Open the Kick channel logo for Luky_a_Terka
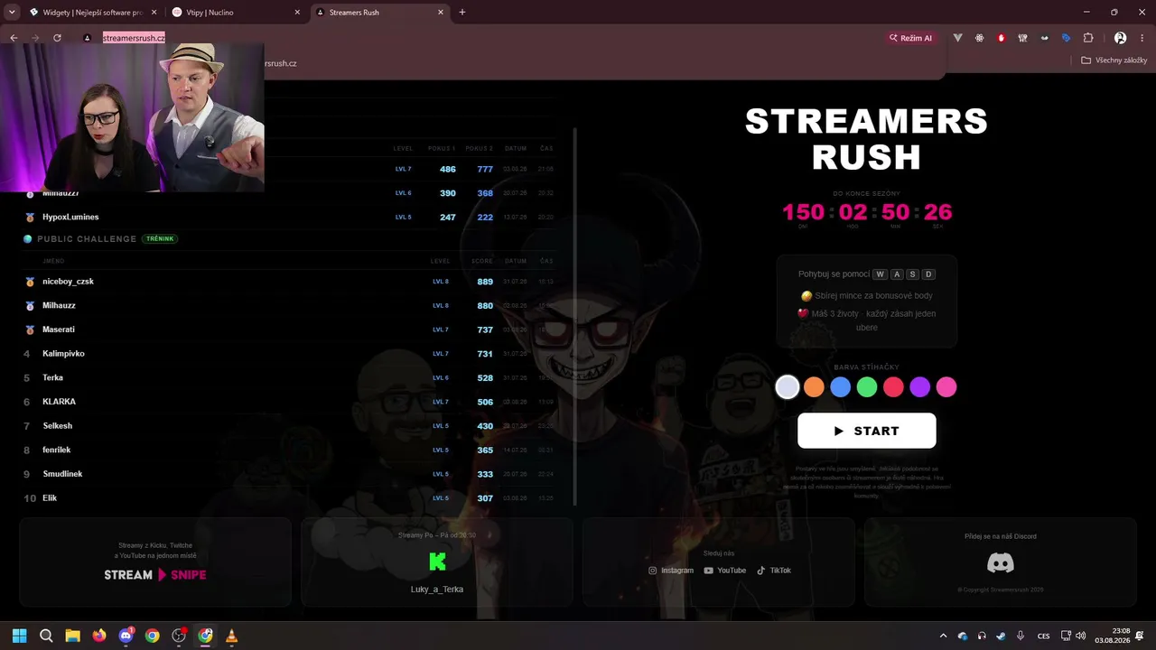This screenshot has width=1156, height=650. (437, 562)
